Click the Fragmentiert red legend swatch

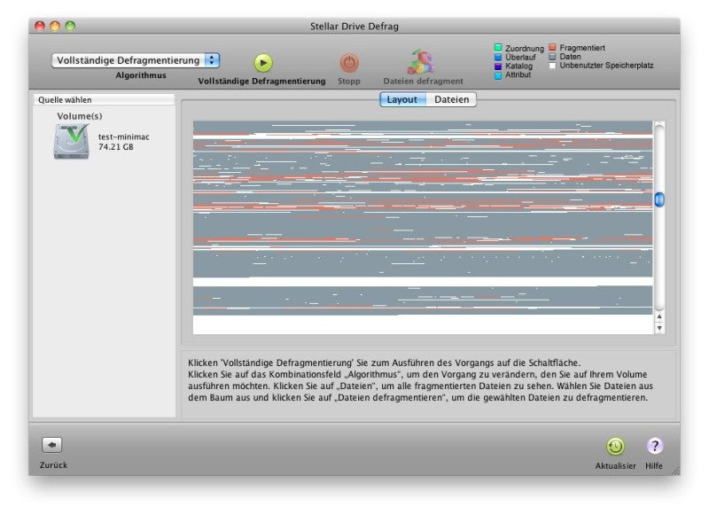[x=552, y=48]
